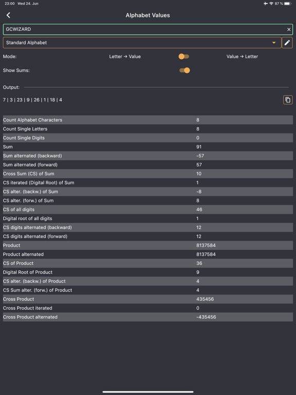
Task: Click 'CS alter. (backw.) of Sum' label
Action: pos(30,191)
